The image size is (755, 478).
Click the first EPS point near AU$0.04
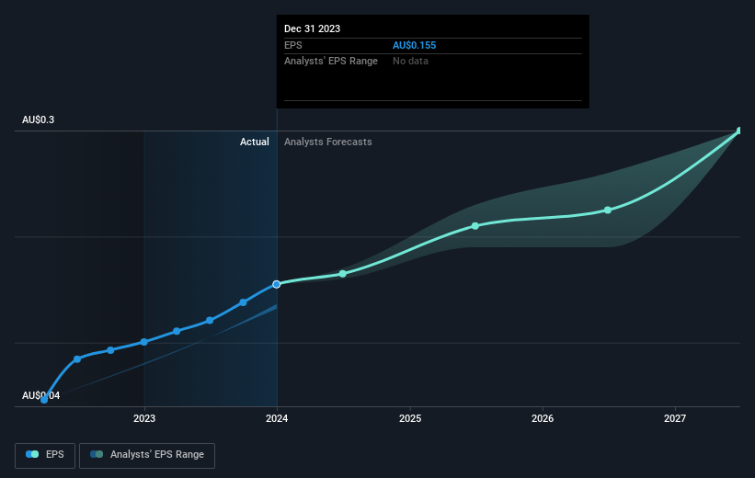pos(44,400)
